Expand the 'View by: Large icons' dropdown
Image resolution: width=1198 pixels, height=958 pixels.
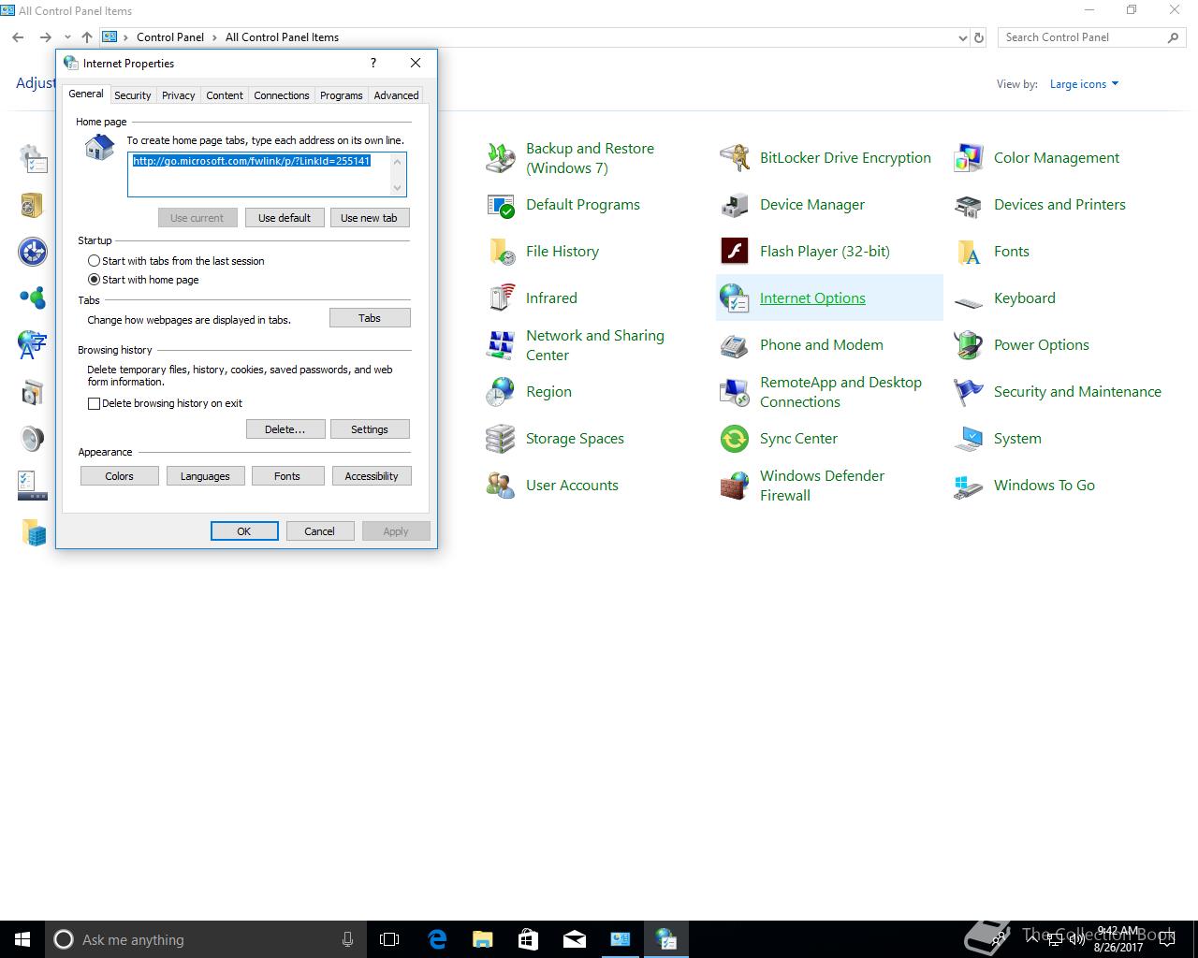(x=1084, y=84)
